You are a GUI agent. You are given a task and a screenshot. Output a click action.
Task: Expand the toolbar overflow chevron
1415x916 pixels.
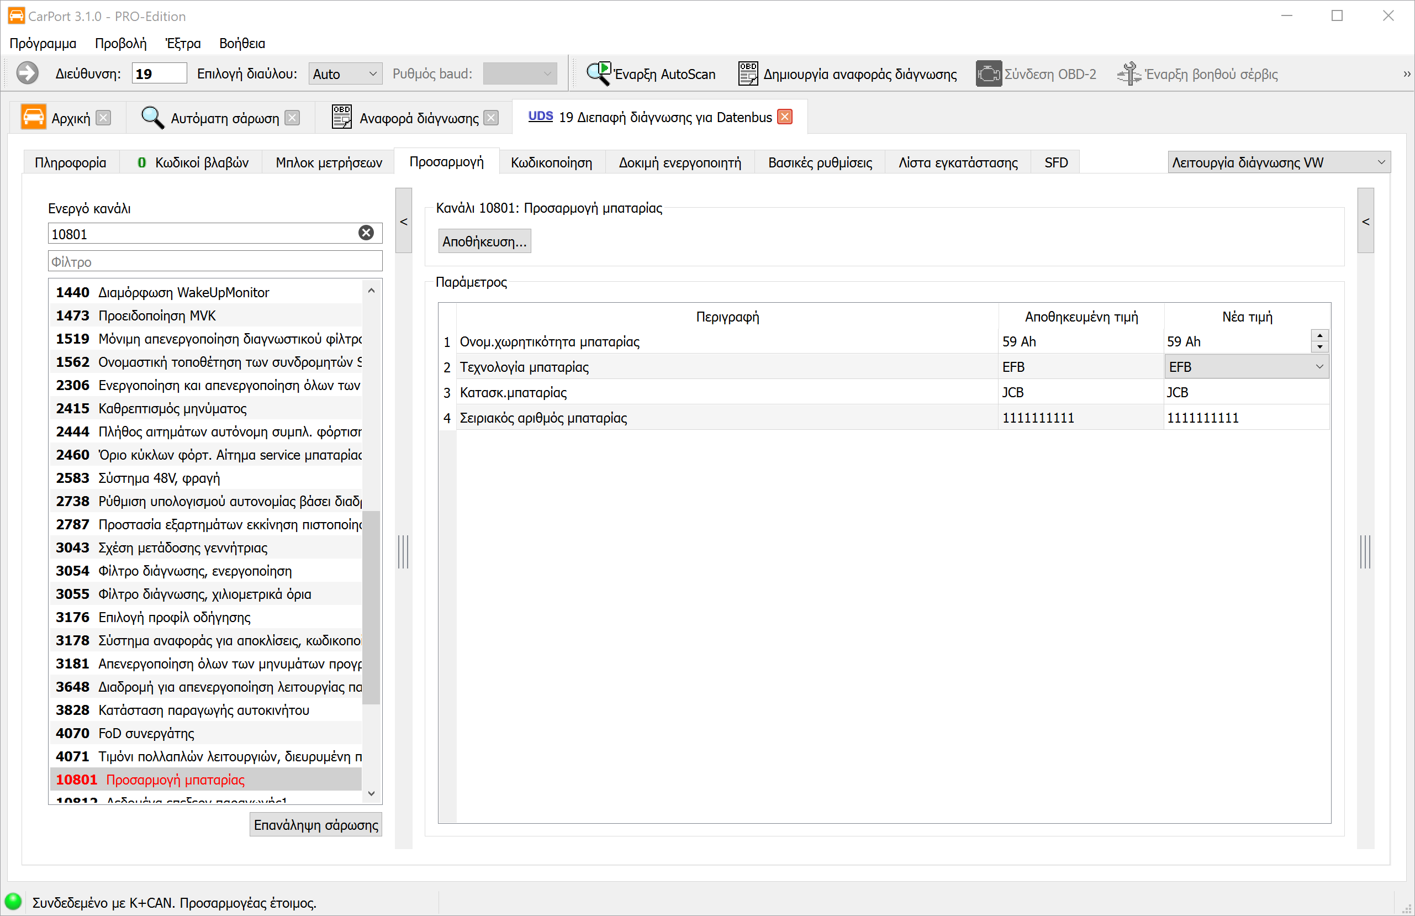point(1406,74)
